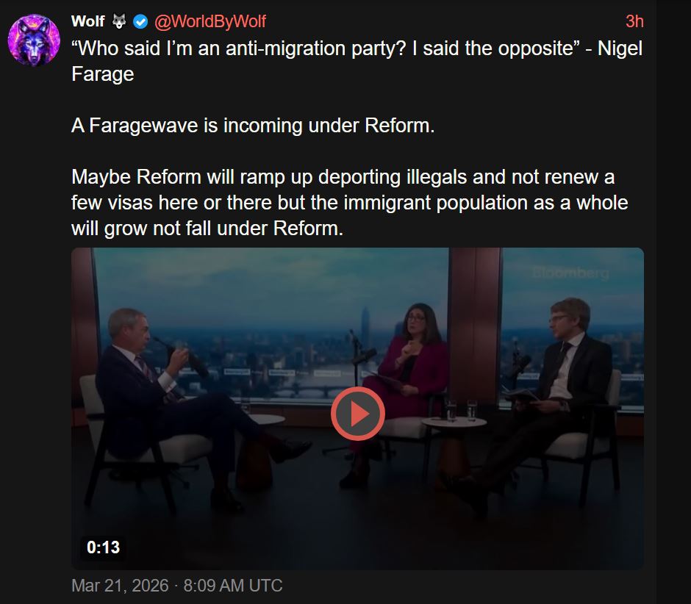Click the Mar 21, 2026 date text
This screenshot has width=691, height=604.
[120, 586]
